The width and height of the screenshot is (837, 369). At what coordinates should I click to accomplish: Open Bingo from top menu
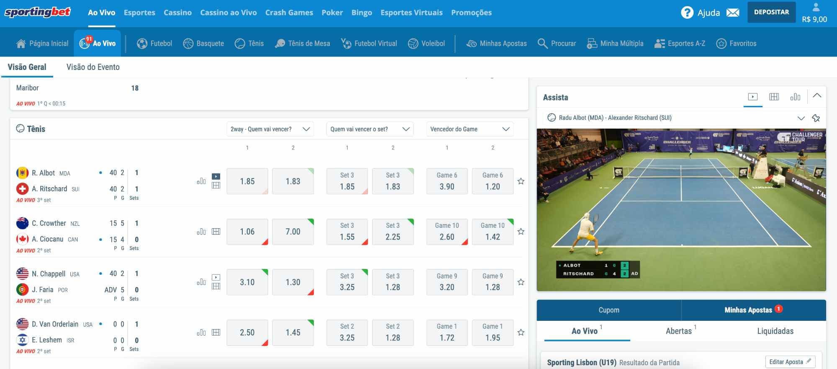pos(362,13)
